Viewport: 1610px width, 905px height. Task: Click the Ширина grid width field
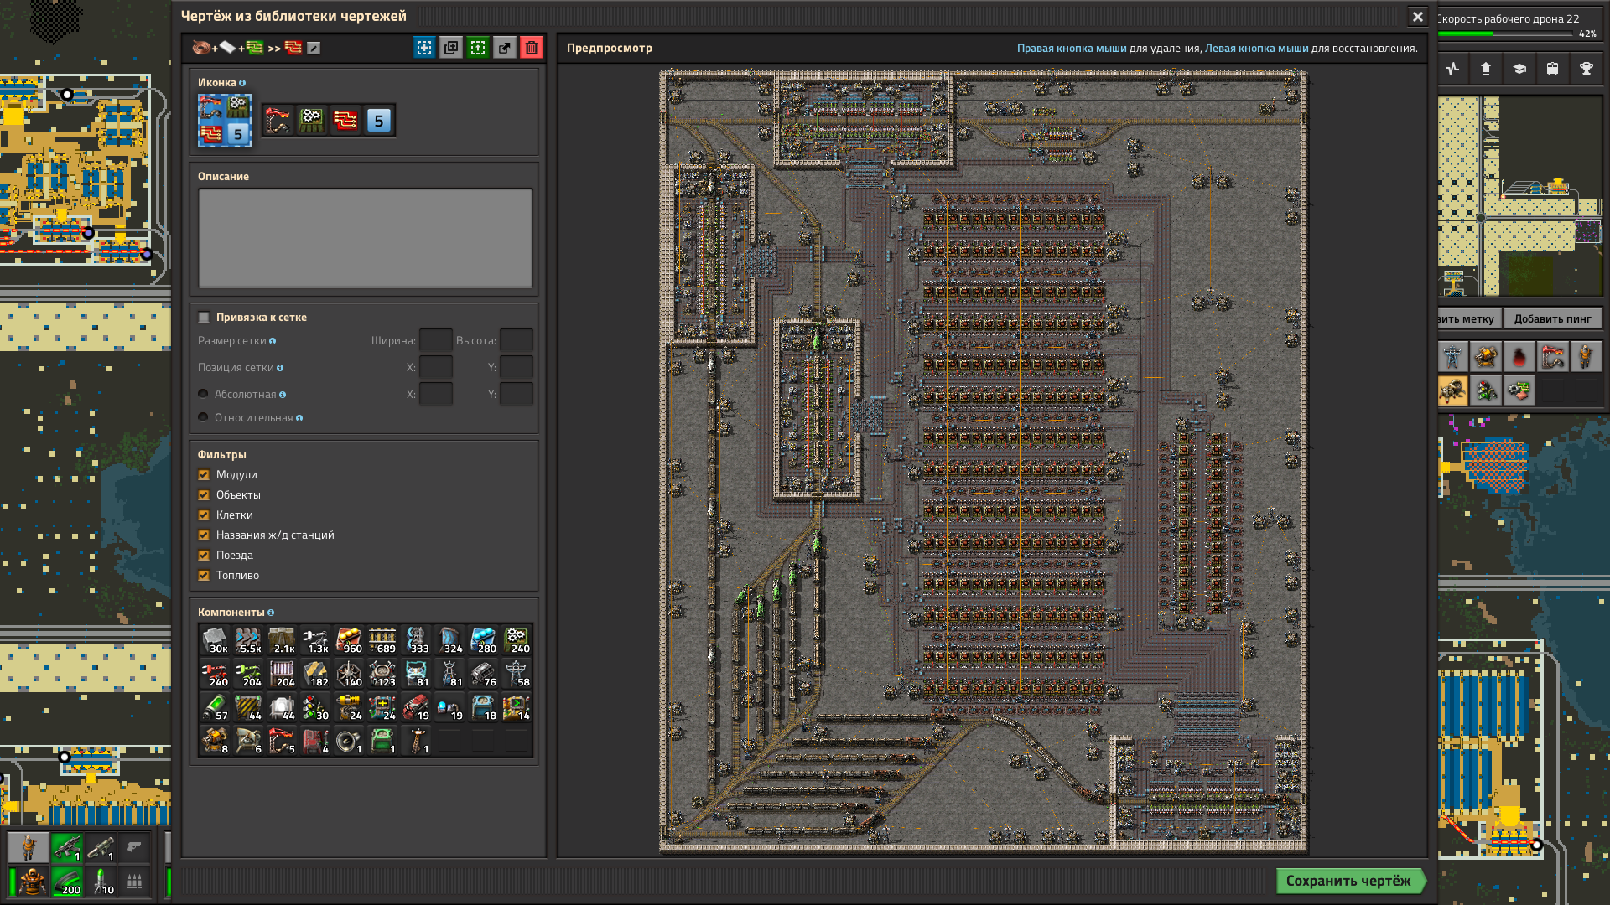(x=436, y=341)
